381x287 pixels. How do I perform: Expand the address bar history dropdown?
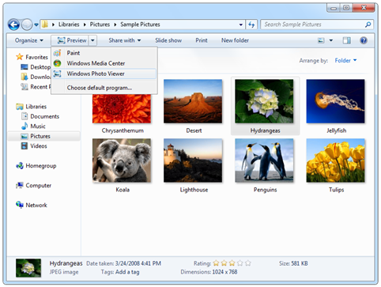[x=241, y=25]
